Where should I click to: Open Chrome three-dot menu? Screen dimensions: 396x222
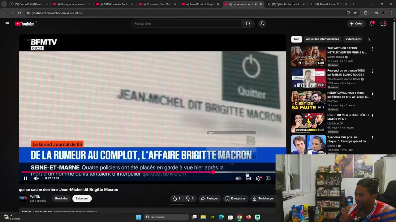coord(391,13)
